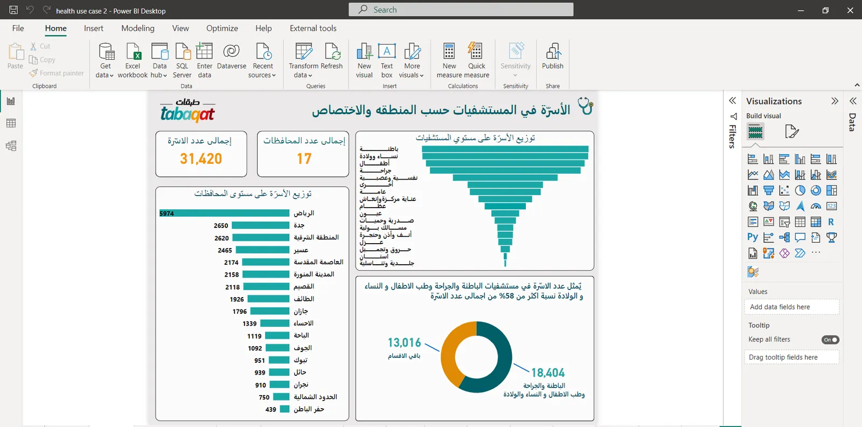The image size is (862, 427).
Task: Select the Python visual icon
Action: [x=753, y=237]
